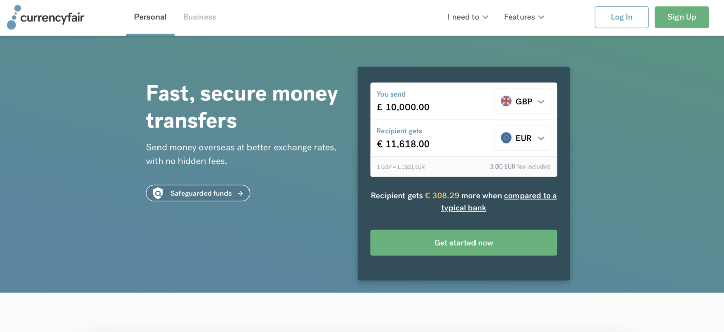
Task: Click the green Sign Up button
Action: click(682, 17)
